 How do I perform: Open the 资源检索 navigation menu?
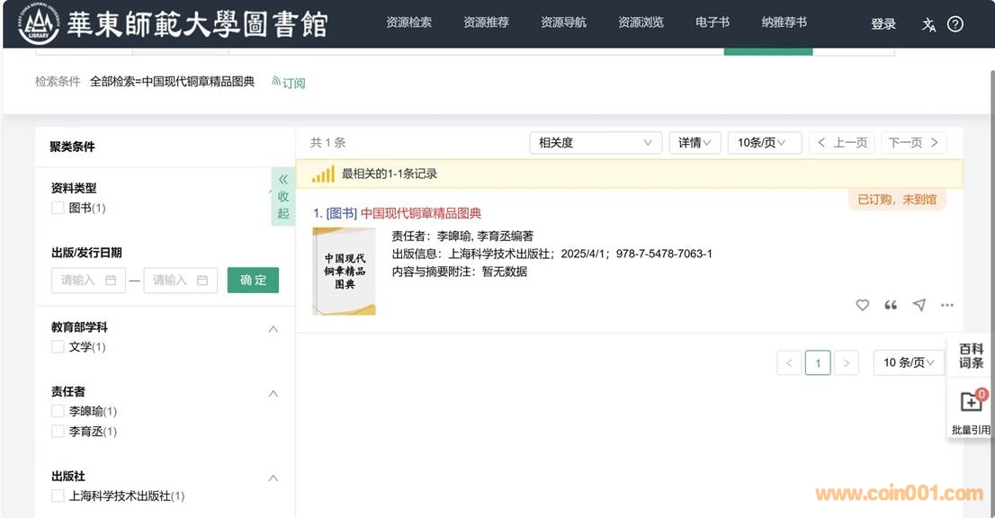[x=408, y=22]
